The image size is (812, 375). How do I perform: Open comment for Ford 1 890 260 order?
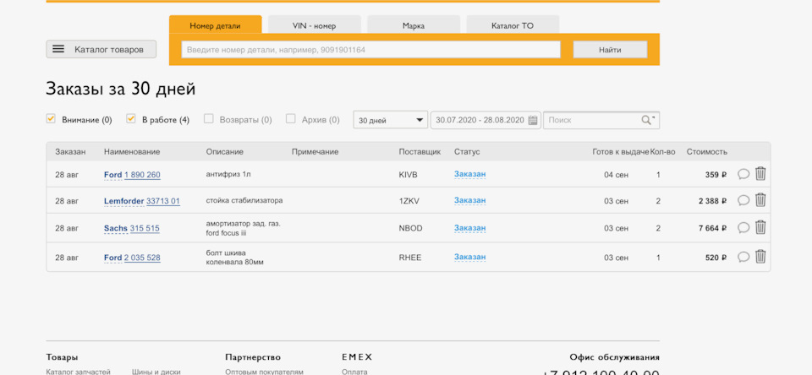click(743, 174)
